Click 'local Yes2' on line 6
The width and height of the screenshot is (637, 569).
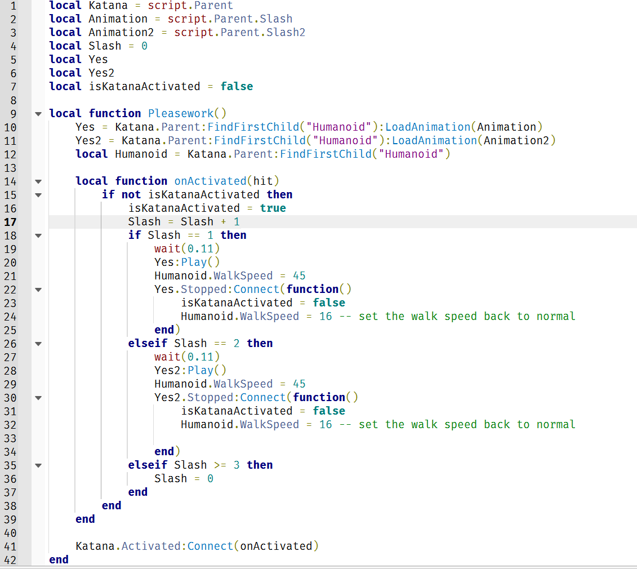82,73
